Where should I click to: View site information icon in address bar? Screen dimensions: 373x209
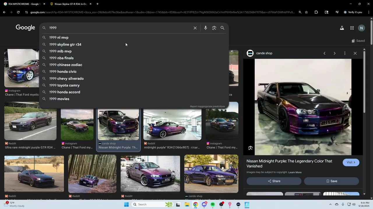coord(27,12)
